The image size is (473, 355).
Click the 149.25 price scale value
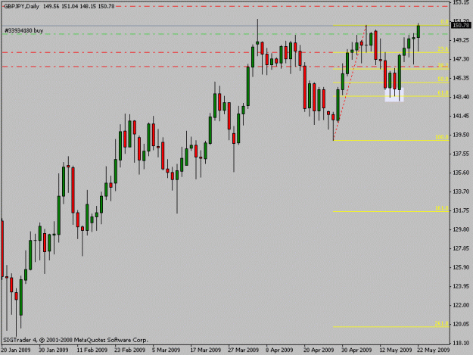[x=461, y=40]
